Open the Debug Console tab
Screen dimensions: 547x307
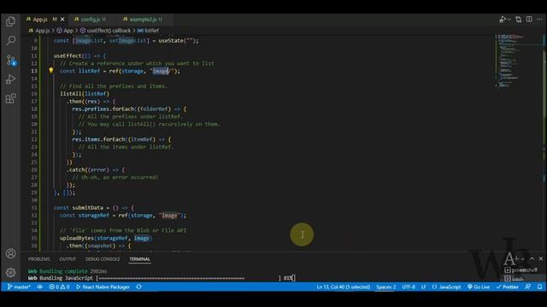103,259
